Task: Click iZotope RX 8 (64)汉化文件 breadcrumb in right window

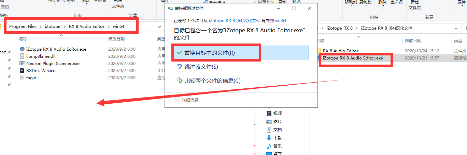Action: [387, 28]
